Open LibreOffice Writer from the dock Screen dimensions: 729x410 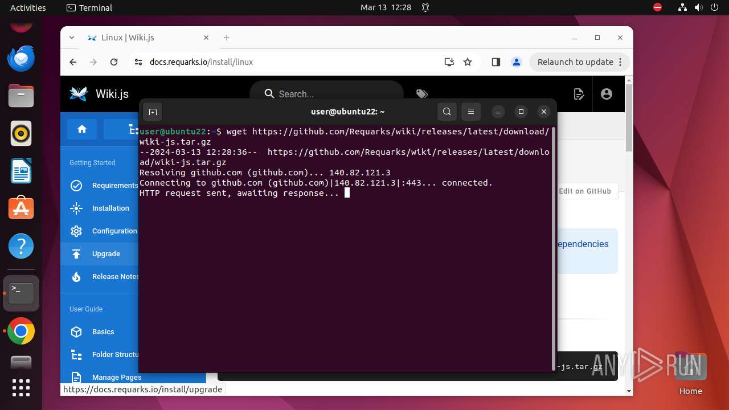[x=21, y=171]
